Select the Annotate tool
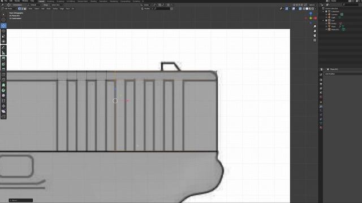 point(3,47)
